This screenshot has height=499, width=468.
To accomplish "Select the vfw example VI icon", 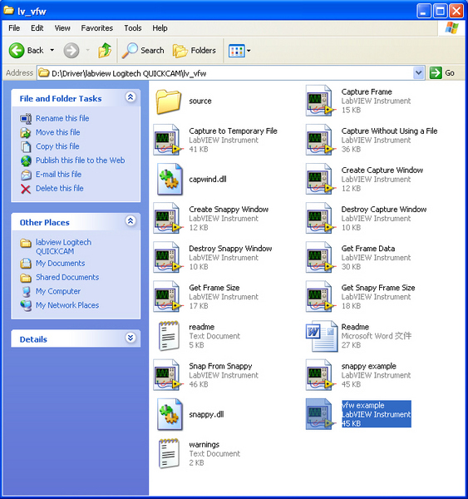I will 320,414.
